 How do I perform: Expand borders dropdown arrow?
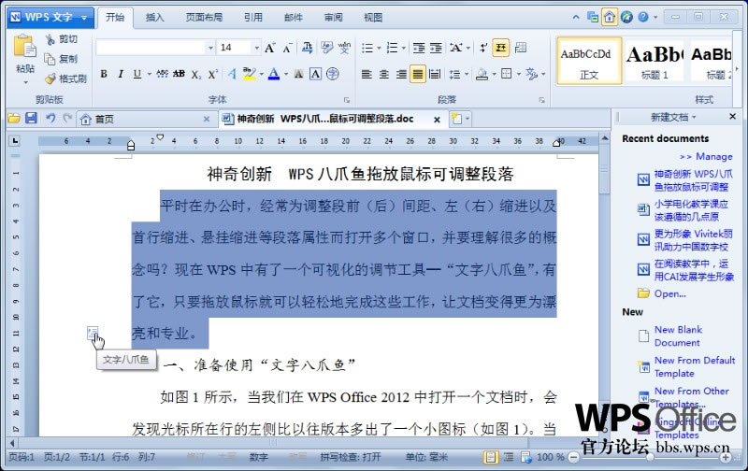pos(519,74)
